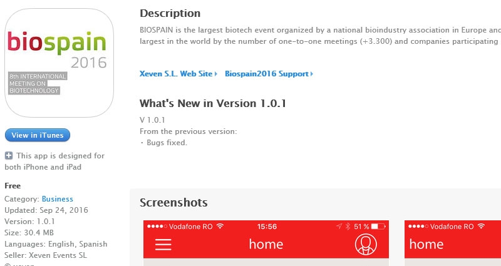Click the 15:56 clock in first screenshot
This screenshot has height=266, width=501.
(267, 226)
